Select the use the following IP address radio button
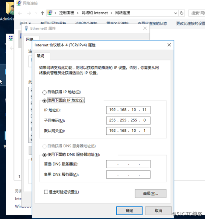The height and width of the screenshot is (219, 205). click(44, 101)
